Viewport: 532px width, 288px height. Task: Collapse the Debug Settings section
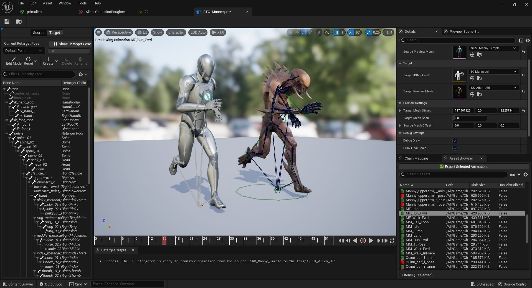tap(400, 133)
